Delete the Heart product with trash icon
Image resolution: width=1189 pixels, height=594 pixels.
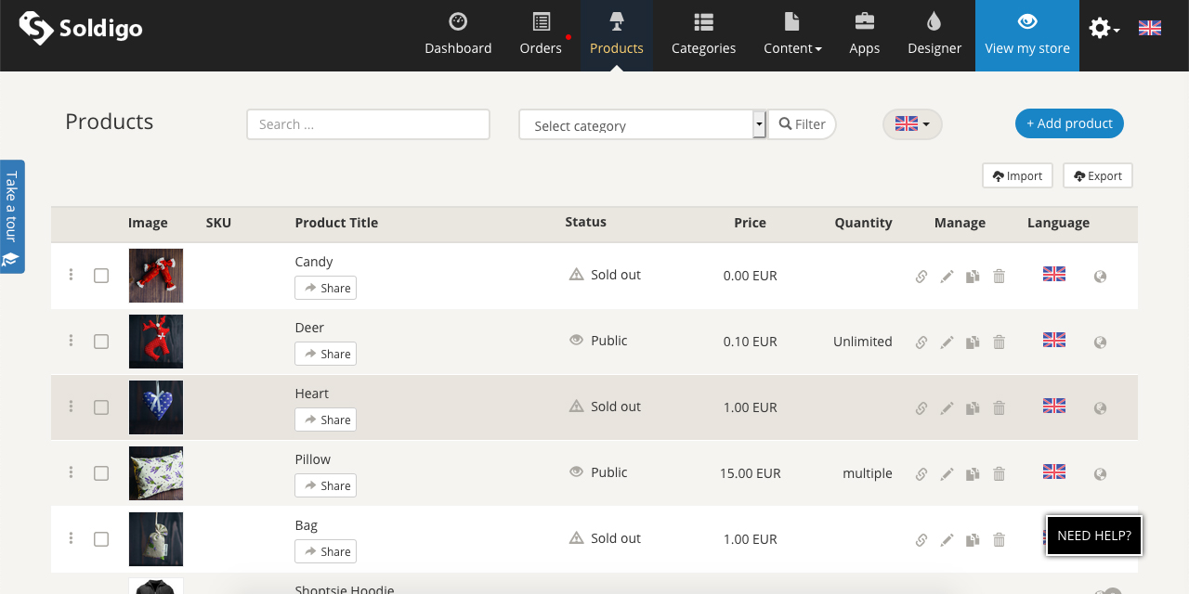(1000, 408)
